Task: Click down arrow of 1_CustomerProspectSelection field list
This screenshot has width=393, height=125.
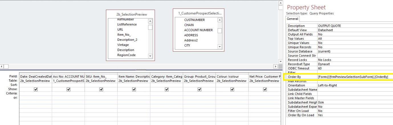Action: 219,46
